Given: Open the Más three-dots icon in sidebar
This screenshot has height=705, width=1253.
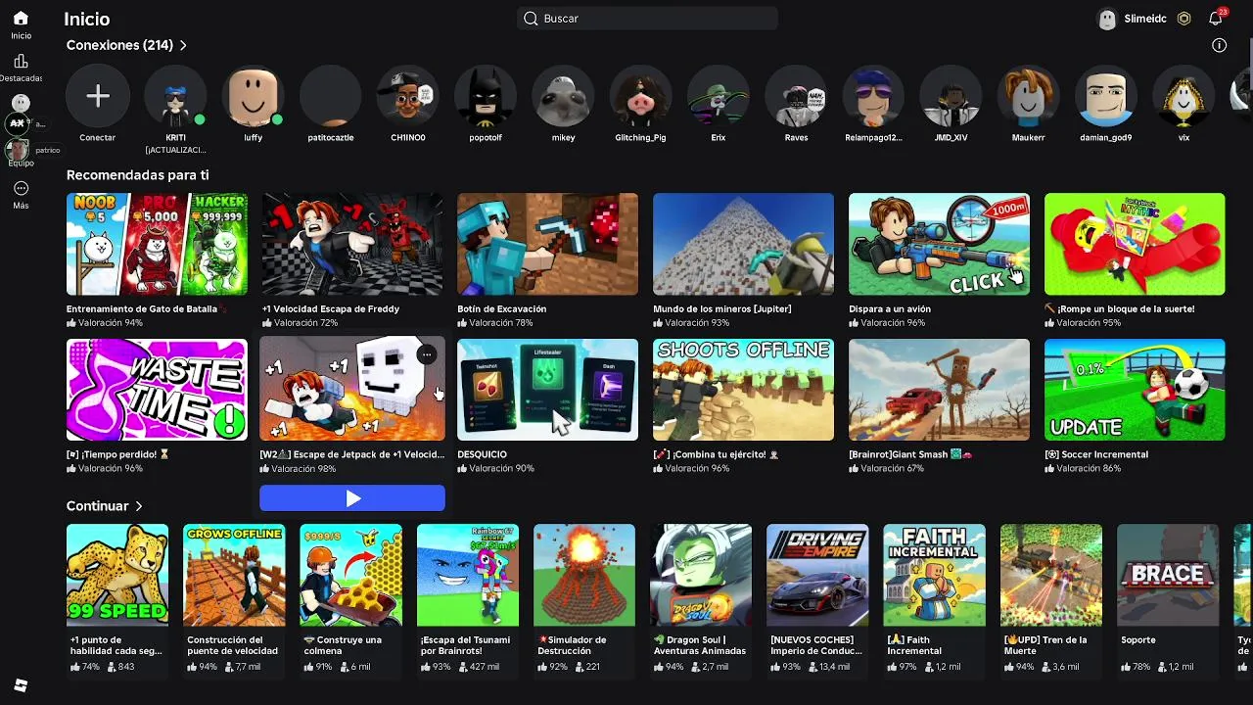Looking at the screenshot, I should [x=21, y=188].
